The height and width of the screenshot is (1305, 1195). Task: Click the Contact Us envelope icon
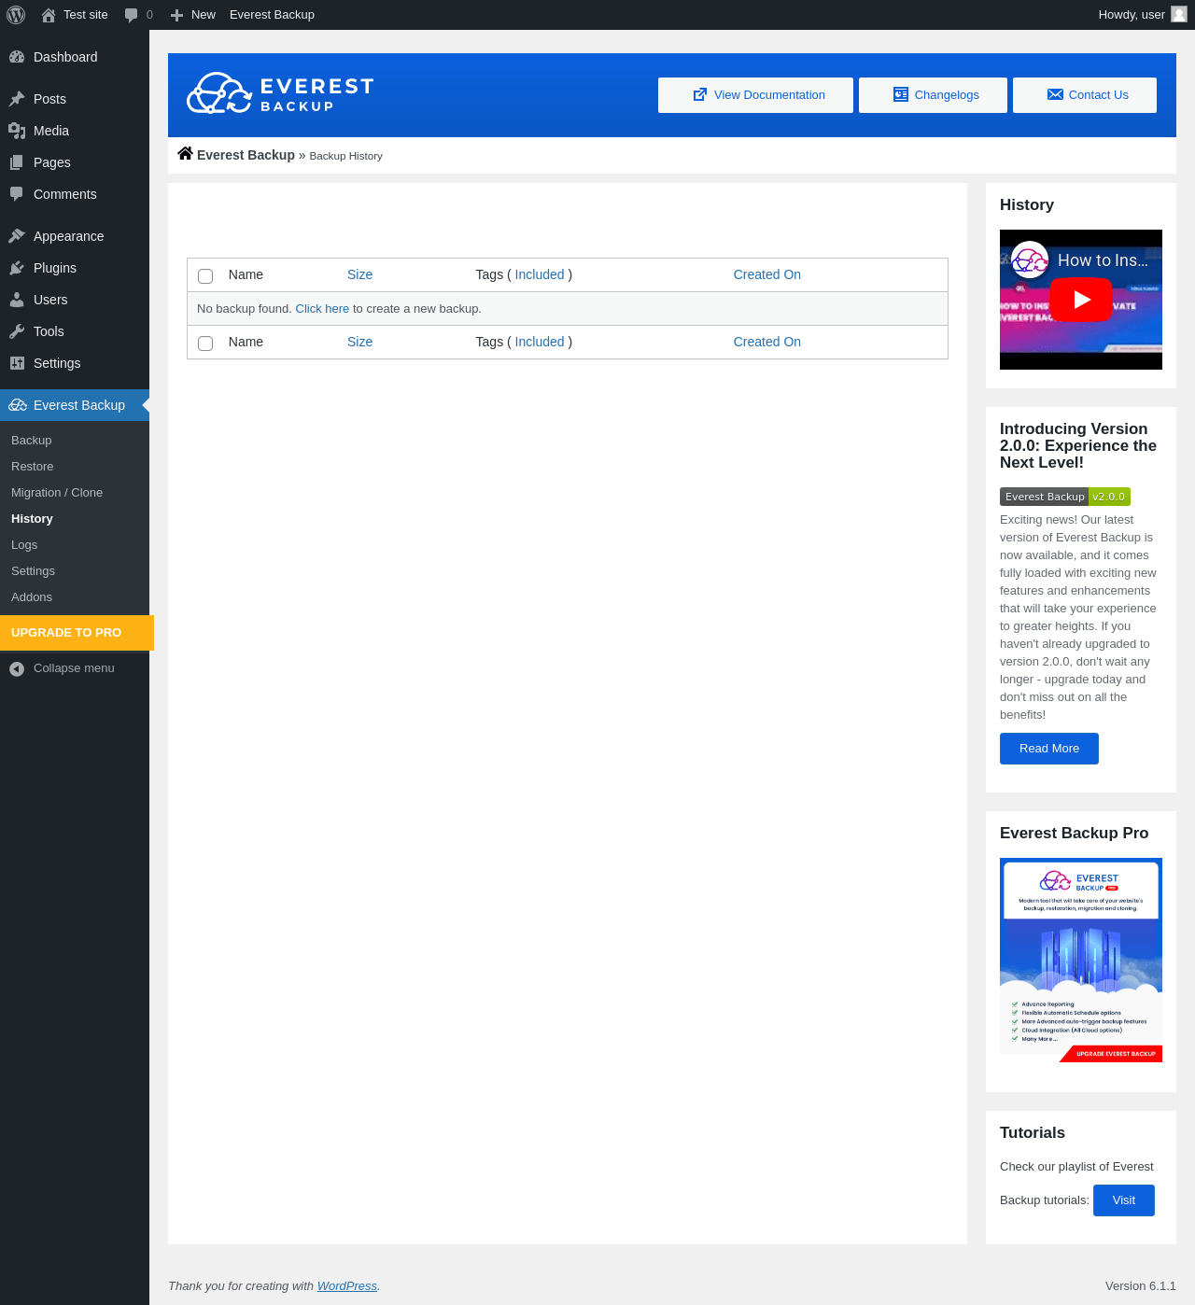tap(1056, 94)
